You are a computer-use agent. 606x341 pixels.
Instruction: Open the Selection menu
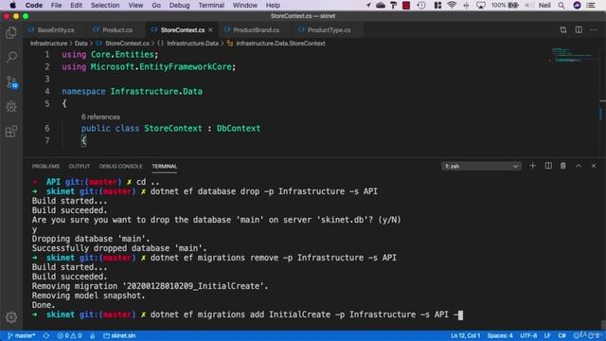tap(105, 5)
